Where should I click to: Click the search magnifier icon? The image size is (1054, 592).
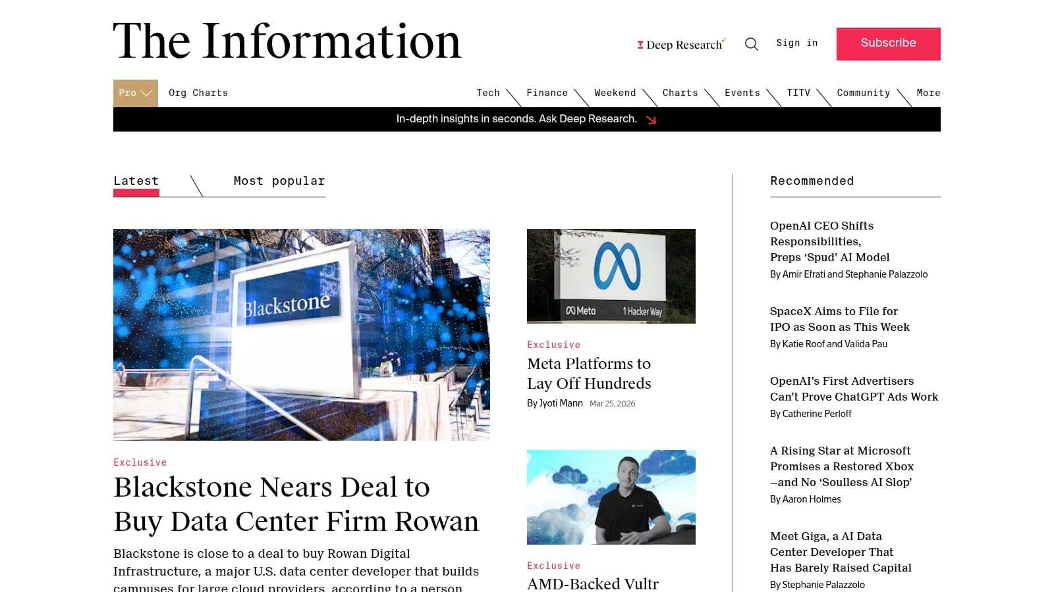point(751,44)
